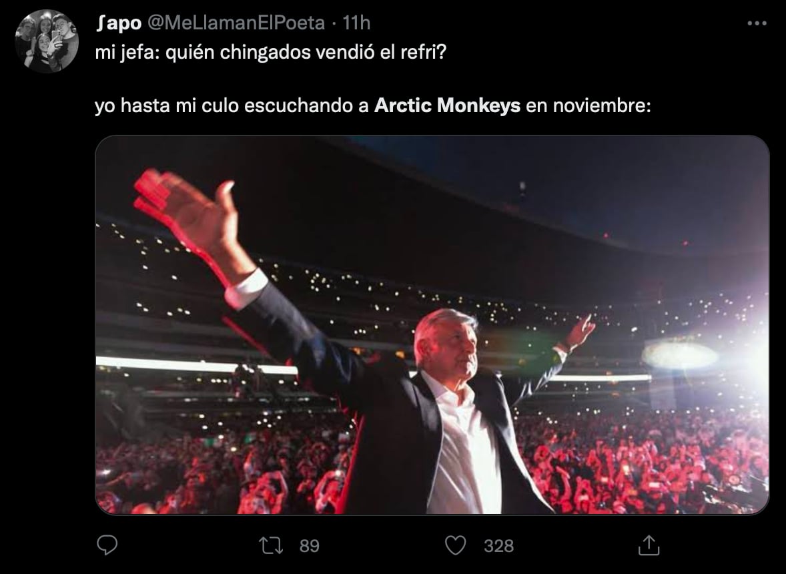This screenshot has height=574, width=786.
Task: Open the three-dot more options menu
Action: [757, 23]
